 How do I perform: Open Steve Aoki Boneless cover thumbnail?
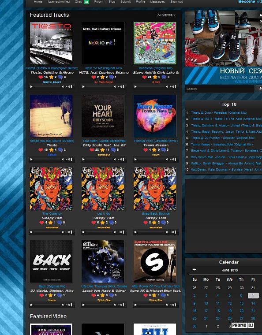coord(155,43)
